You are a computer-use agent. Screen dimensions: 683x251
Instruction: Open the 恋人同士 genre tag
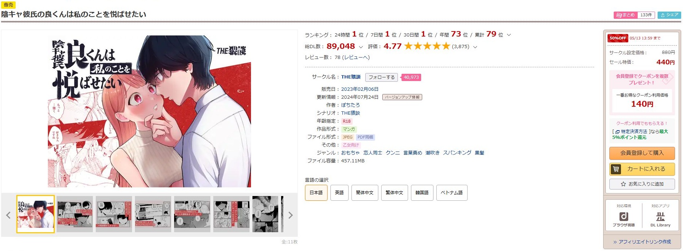point(373,153)
